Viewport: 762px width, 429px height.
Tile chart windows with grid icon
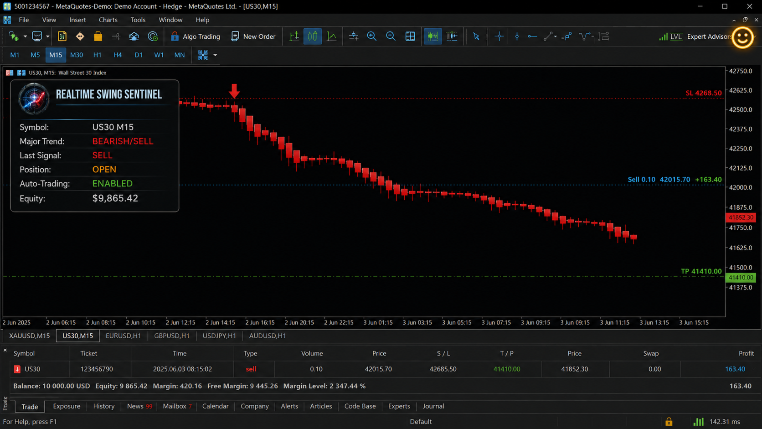tap(410, 36)
